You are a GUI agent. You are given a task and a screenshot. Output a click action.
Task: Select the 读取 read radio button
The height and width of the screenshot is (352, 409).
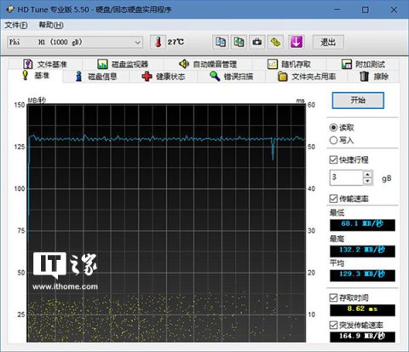click(342, 128)
